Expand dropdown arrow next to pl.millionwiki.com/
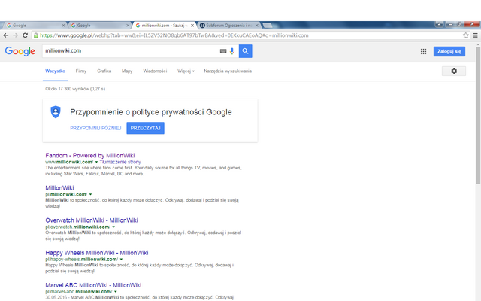The image size is (481, 301). point(90,194)
